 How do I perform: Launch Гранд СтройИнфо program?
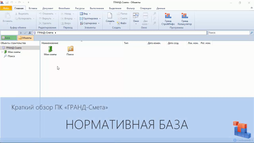click(168, 19)
